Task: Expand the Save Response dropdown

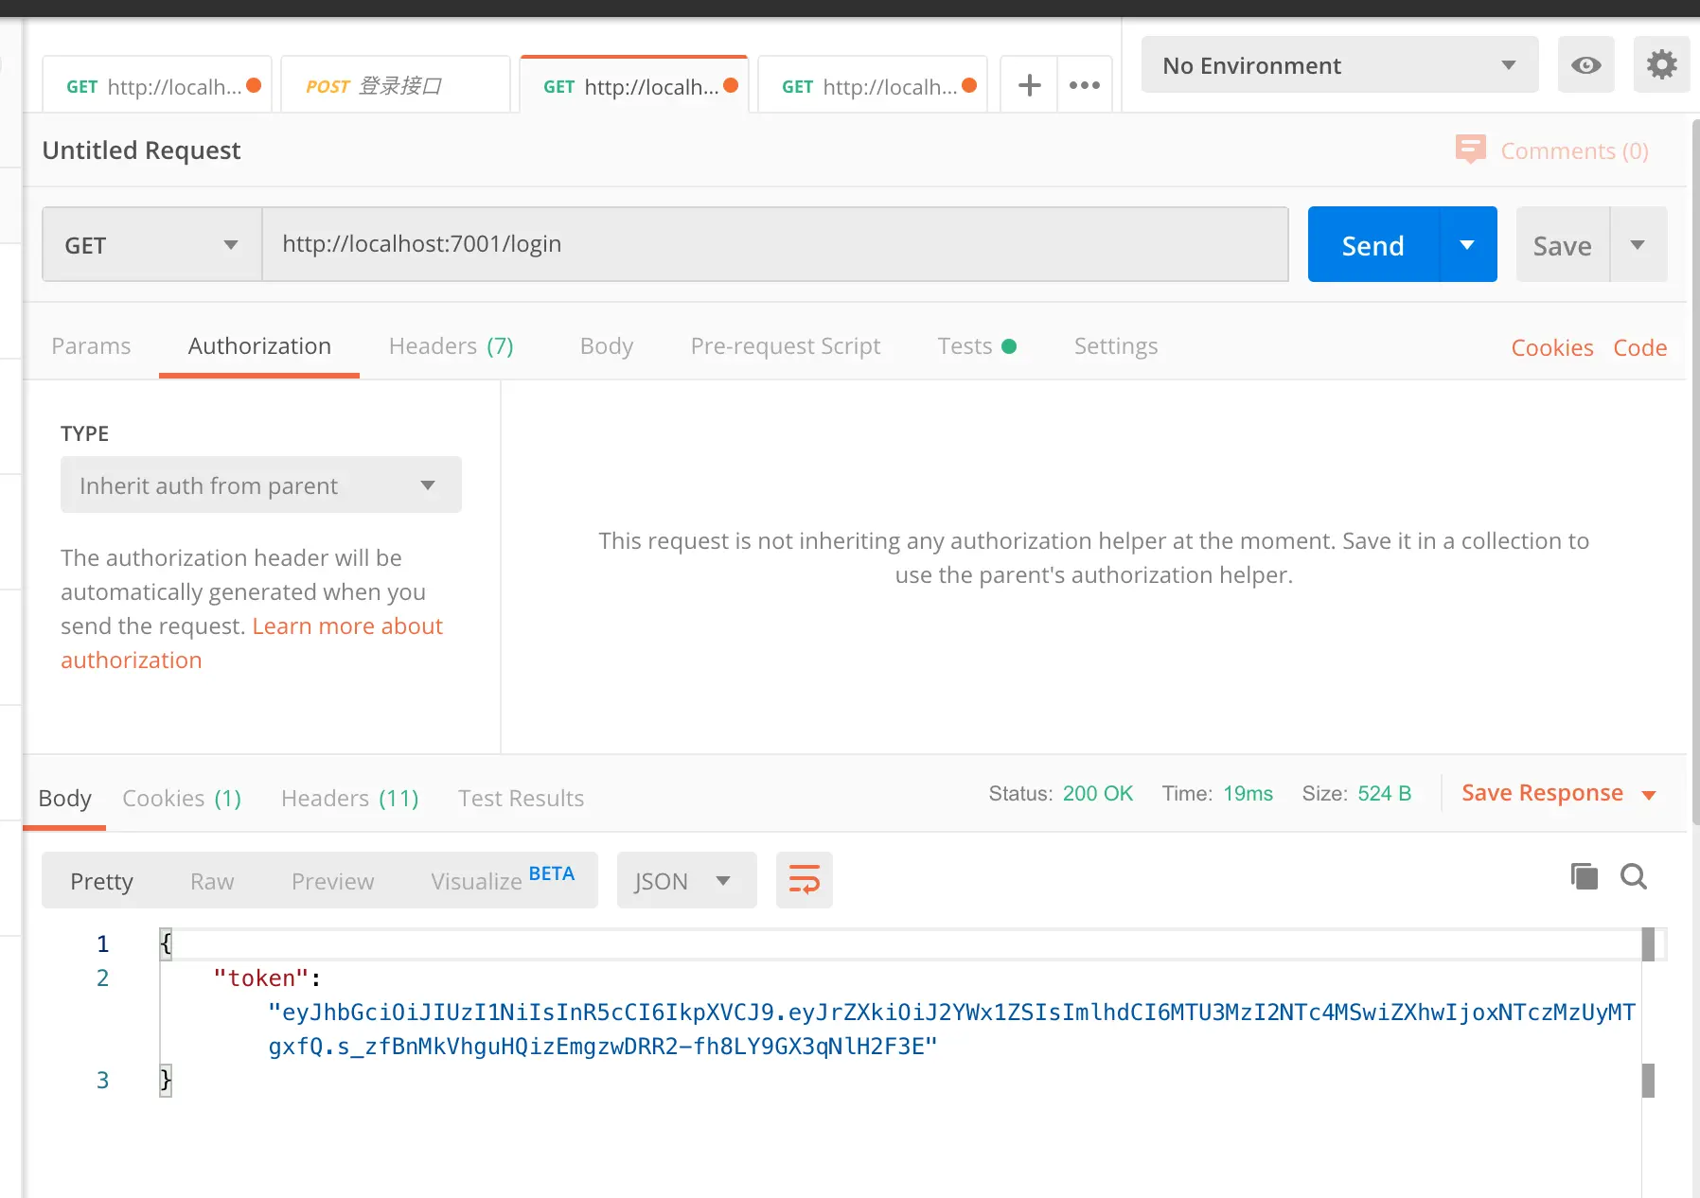Action: (1649, 795)
